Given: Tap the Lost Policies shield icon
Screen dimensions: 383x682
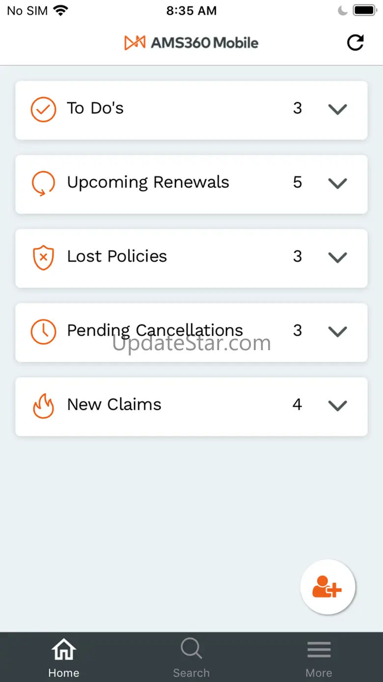Looking at the screenshot, I should (x=43, y=257).
